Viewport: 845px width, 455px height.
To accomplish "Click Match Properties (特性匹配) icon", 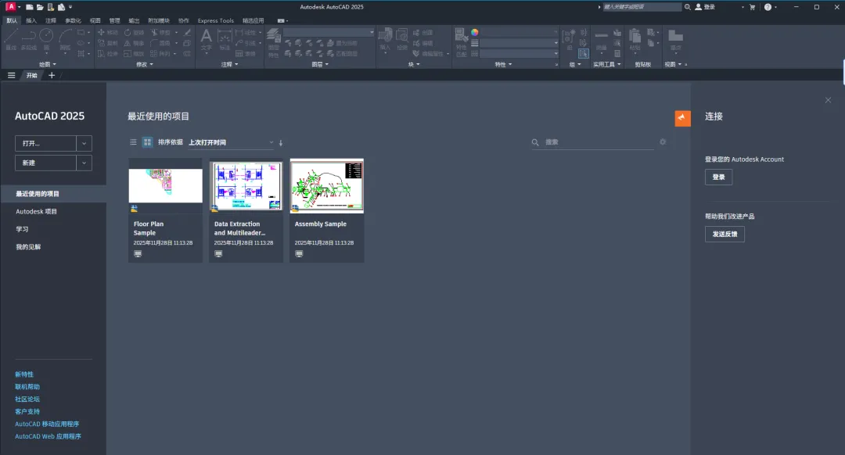I will (x=462, y=42).
